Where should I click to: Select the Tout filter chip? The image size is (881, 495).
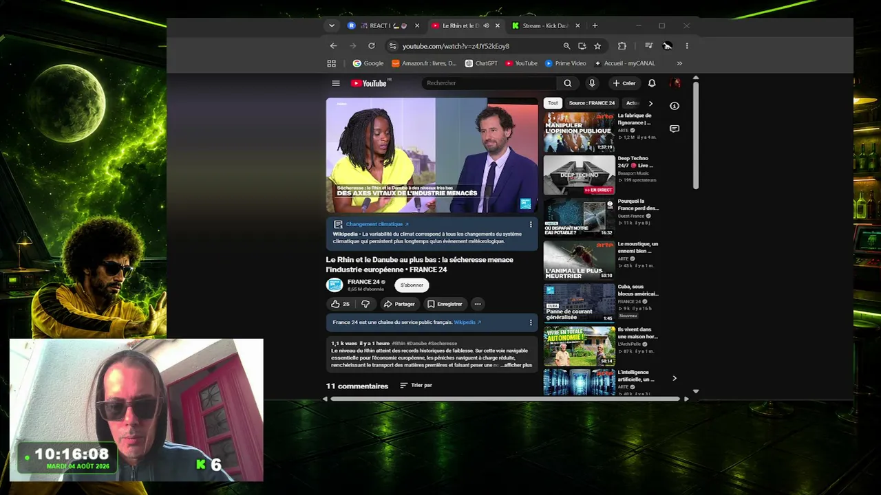(x=553, y=103)
